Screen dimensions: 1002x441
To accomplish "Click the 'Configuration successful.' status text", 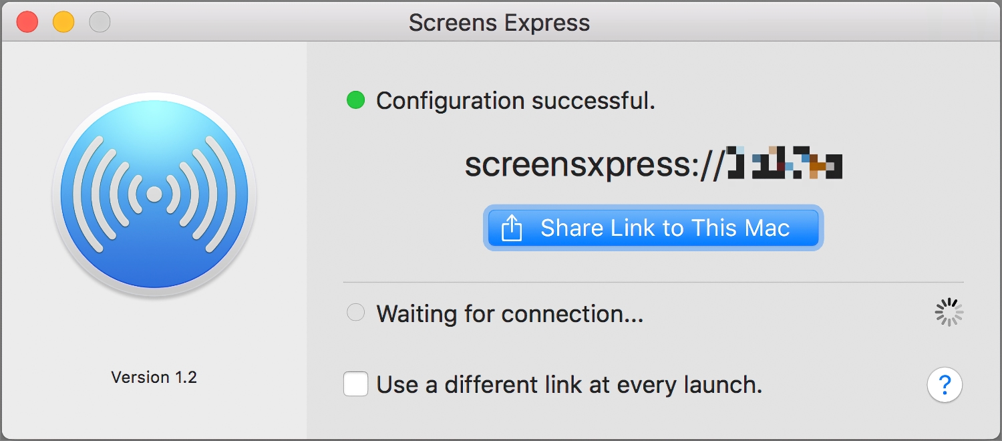I will click(x=516, y=101).
